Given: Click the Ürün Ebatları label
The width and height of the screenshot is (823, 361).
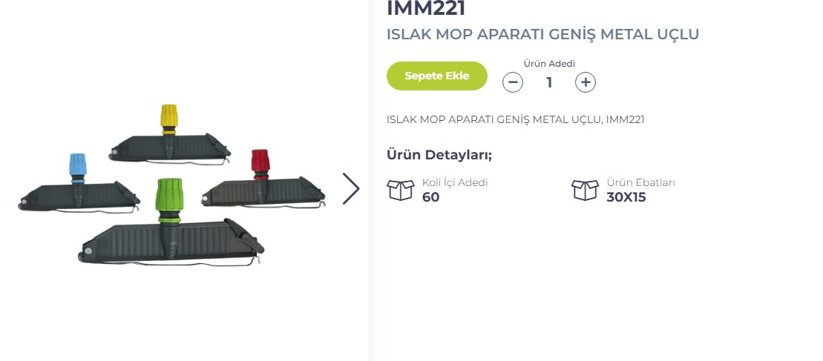Looking at the screenshot, I should pos(640,182).
